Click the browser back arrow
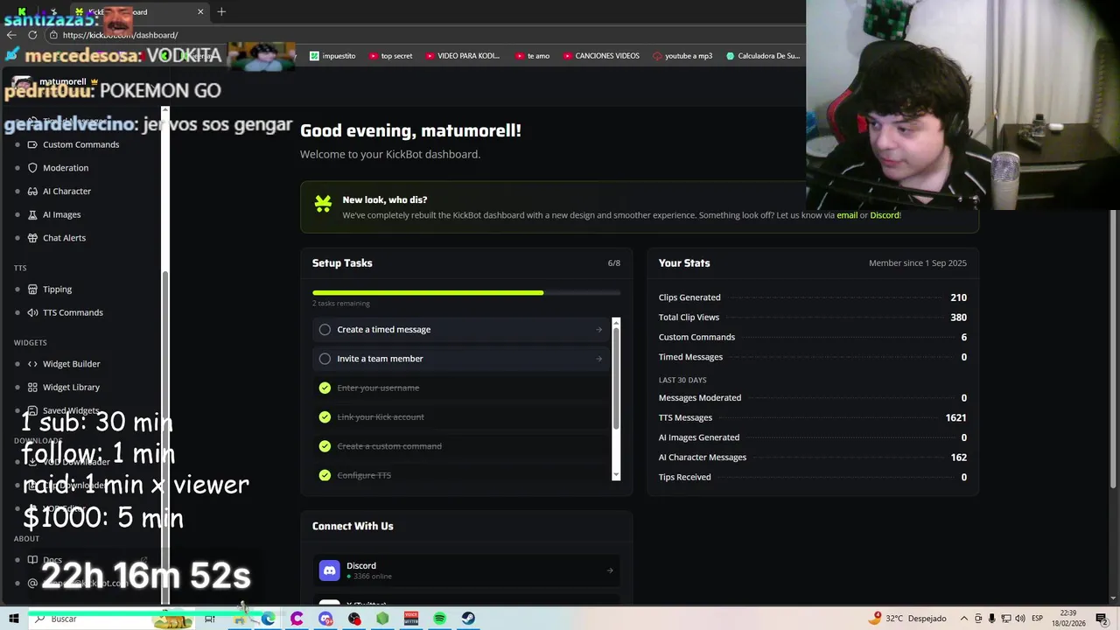 (11, 35)
